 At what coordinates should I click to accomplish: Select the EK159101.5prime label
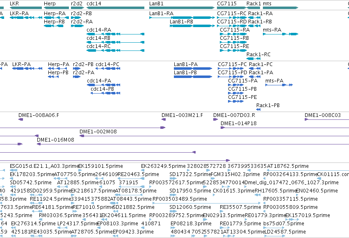click(x=100, y=166)
